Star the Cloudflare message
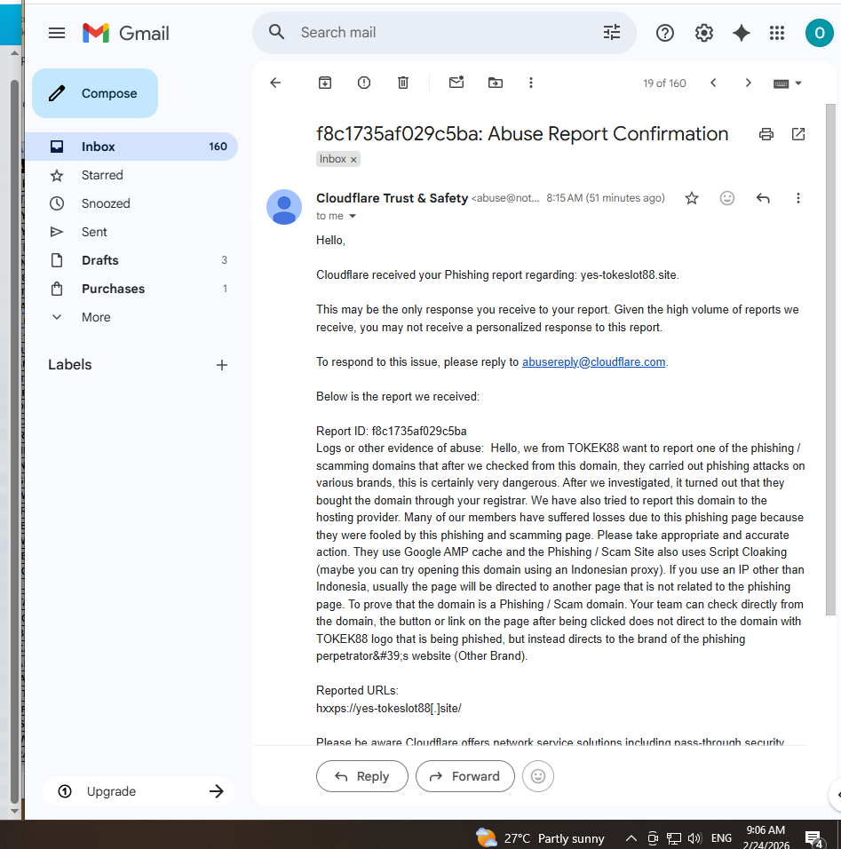Viewport: 841px width, 849px height. click(692, 198)
